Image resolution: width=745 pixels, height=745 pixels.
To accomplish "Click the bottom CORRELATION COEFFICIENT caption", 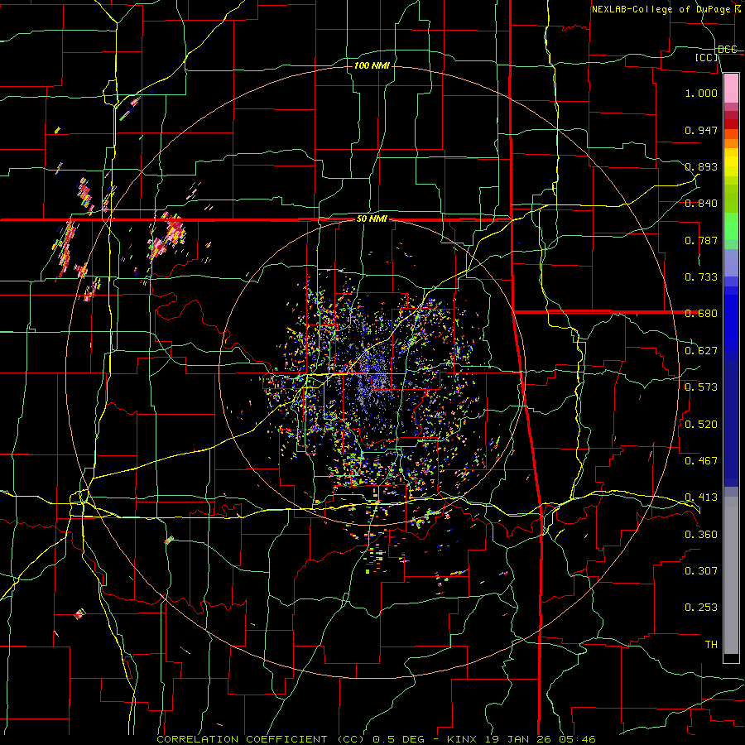I will (376, 739).
